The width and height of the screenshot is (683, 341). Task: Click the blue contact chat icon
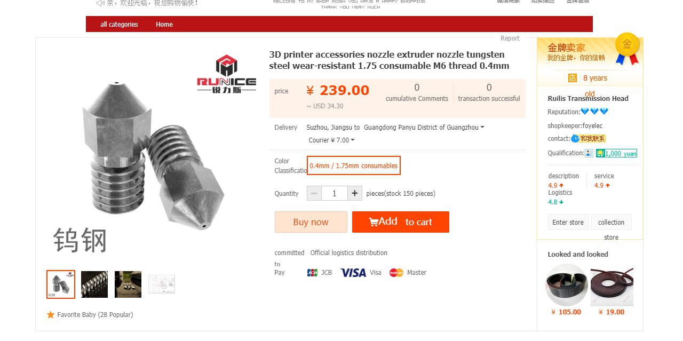575,139
